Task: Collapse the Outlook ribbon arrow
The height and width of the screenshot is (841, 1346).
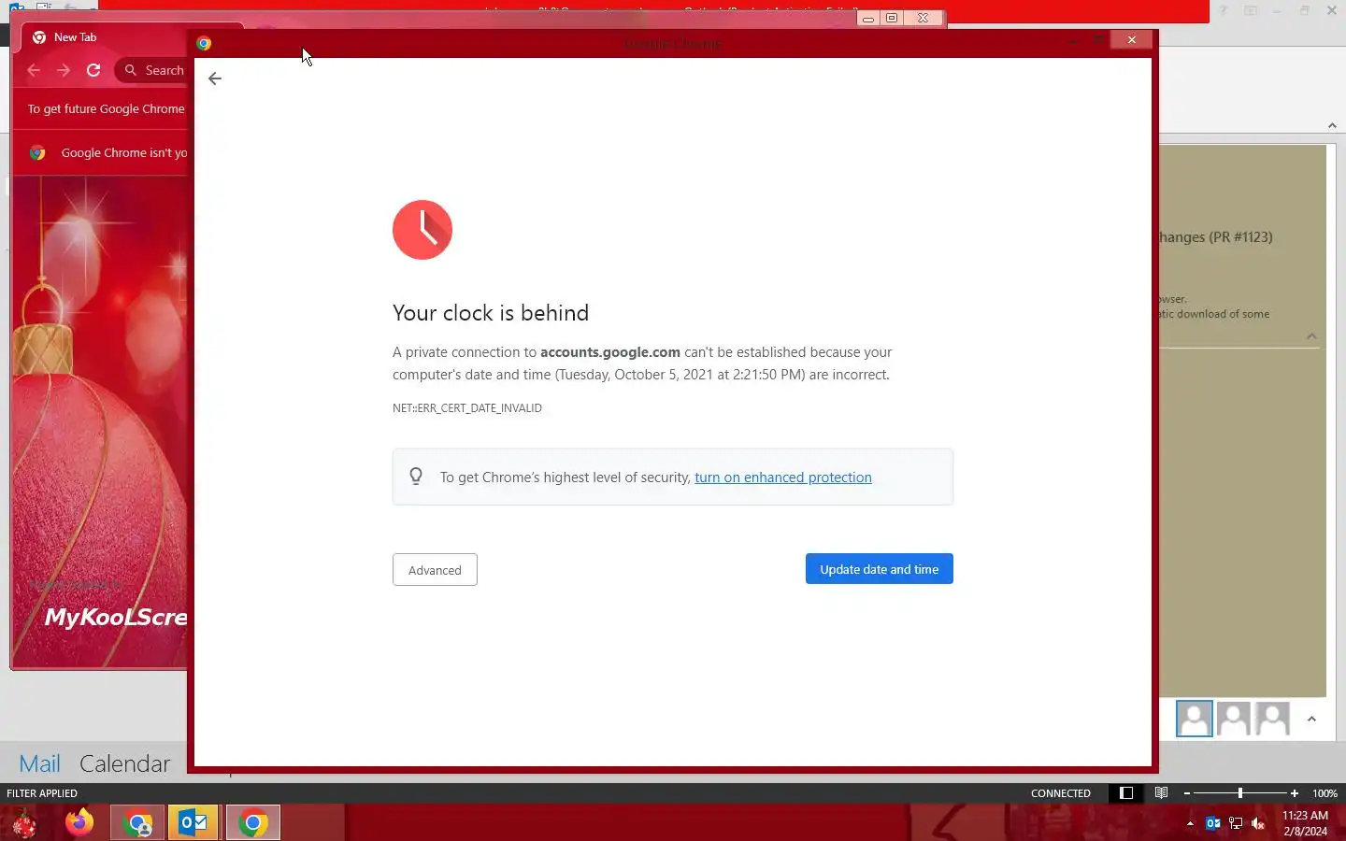Action: [x=1332, y=125]
